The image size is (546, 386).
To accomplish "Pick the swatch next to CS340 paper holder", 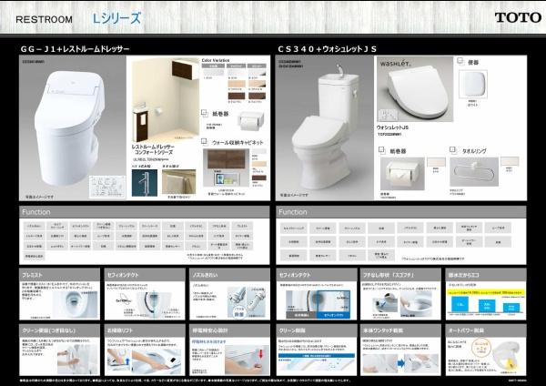I will click(x=437, y=162).
